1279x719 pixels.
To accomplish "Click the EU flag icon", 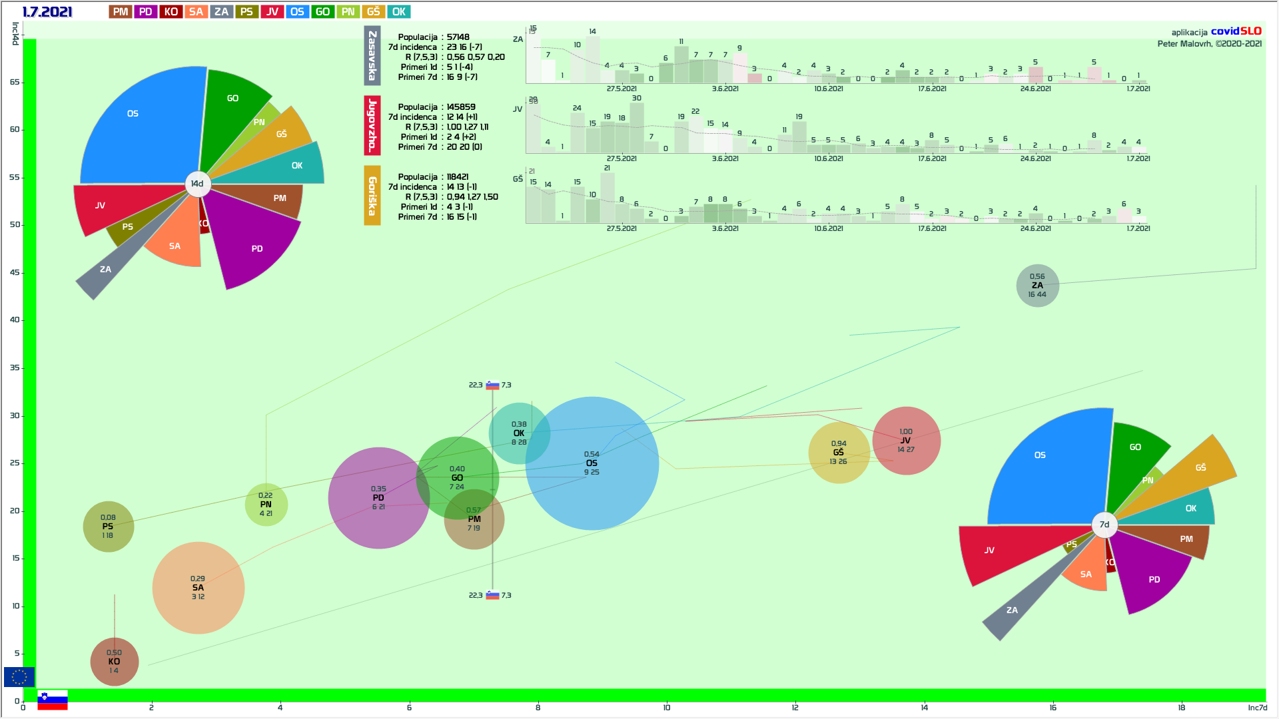I will (19, 677).
